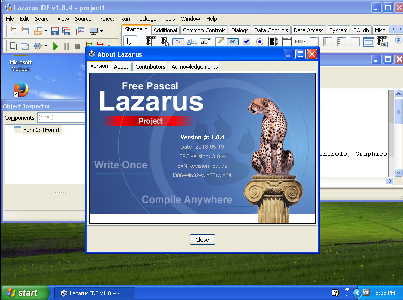Close the About Lazarus dialog with Close button
Viewport: 403px width, 300px height.
tap(203, 240)
